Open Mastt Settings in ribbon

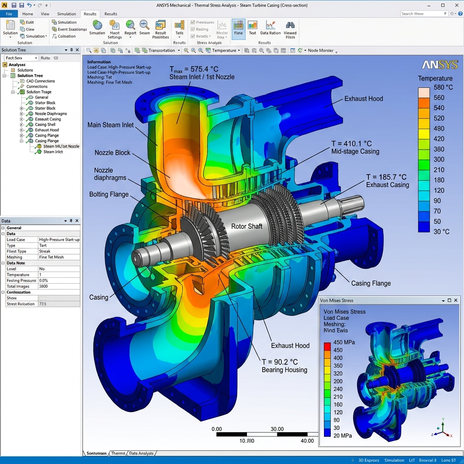[115, 29]
